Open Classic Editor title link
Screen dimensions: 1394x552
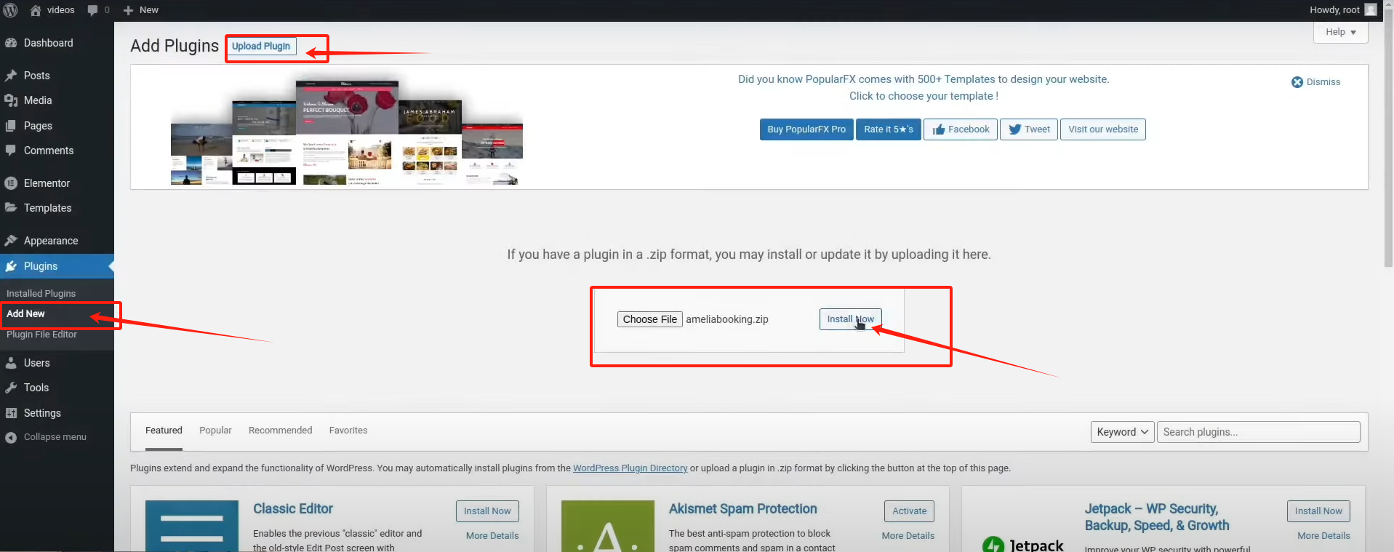pos(293,509)
